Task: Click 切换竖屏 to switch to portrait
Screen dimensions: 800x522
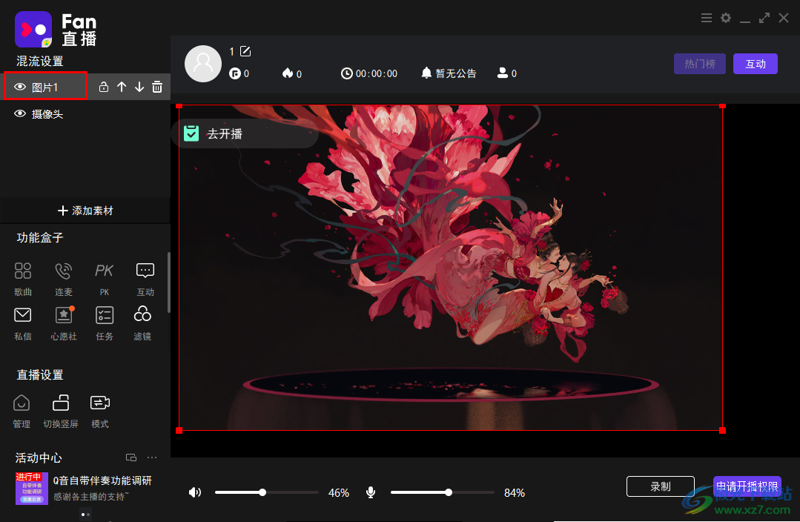Action: click(x=61, y=412)
